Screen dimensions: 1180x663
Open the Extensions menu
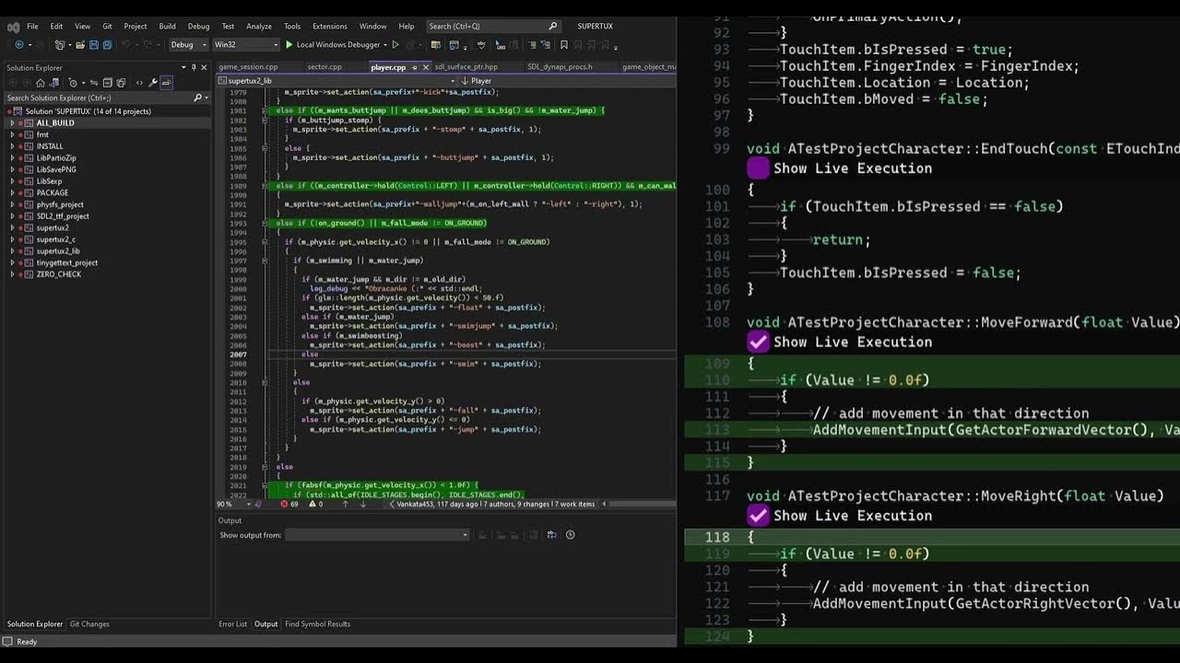[330, 27]
